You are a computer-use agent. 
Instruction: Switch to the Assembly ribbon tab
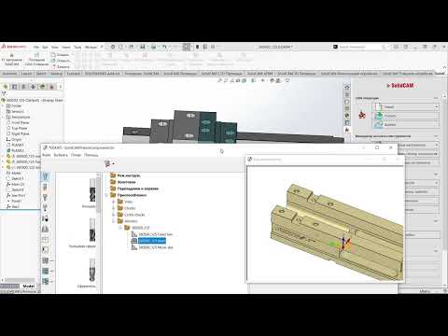(10, 74)
